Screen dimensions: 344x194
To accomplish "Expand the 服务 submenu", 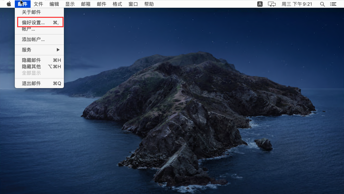I will tap(39, 50).
